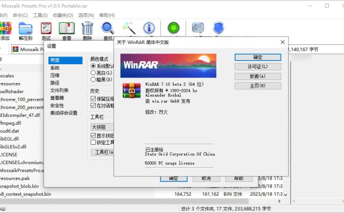
Task: Uncheck the 保留压缩 history checkbox
Action: coord(93,98)
